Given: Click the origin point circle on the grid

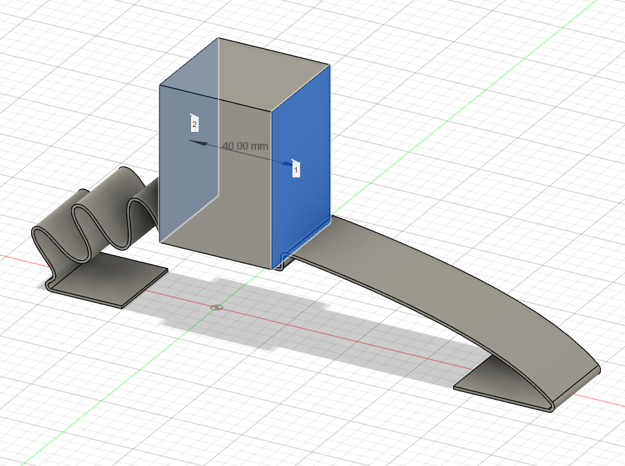Looking at the screenshot, I should tap(217, 307).
